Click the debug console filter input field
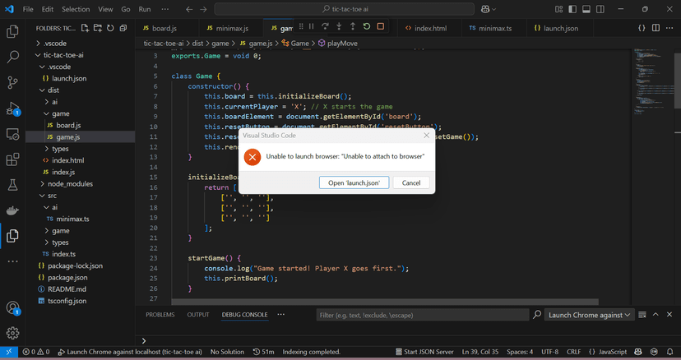The width and height of the screenshot is (681, 360). pos(421,315)
